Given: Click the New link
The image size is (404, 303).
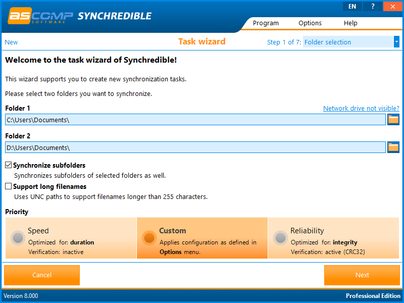Looking at the screenshot, I should [11, 42].
